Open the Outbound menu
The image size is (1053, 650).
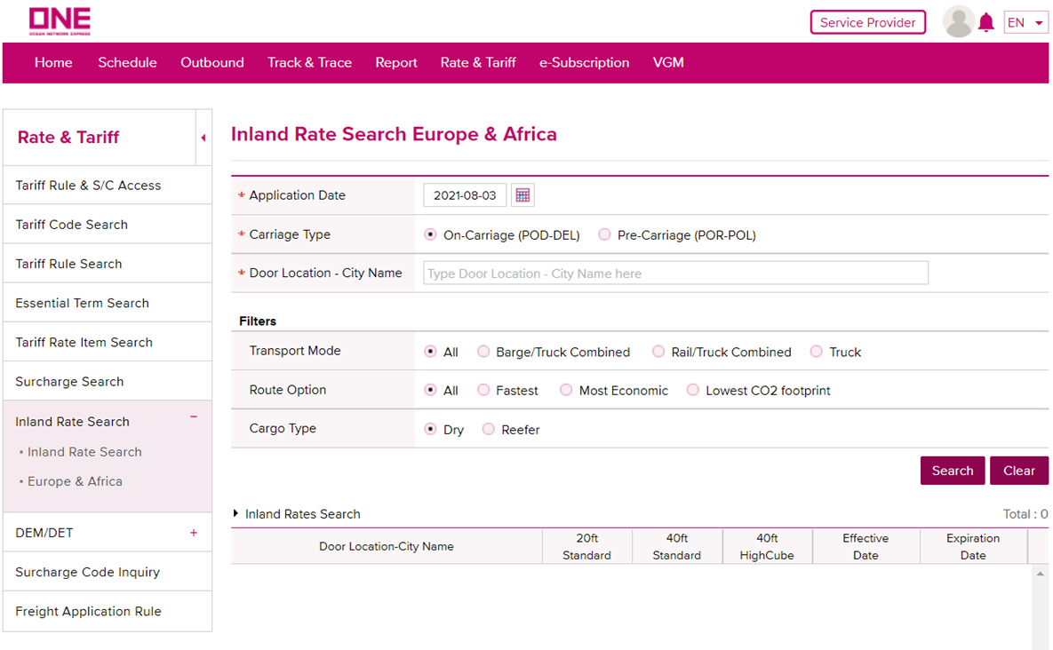click(x=212, y=62)
